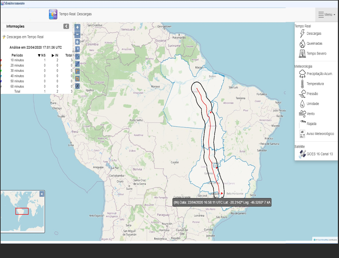Select the 30 minutos row

coord(36,71)
